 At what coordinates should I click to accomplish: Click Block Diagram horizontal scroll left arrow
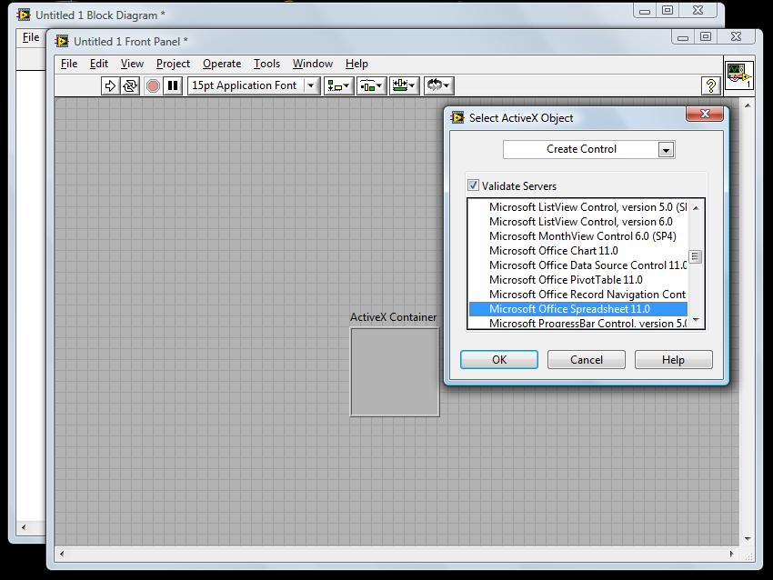tap(23, 527)
